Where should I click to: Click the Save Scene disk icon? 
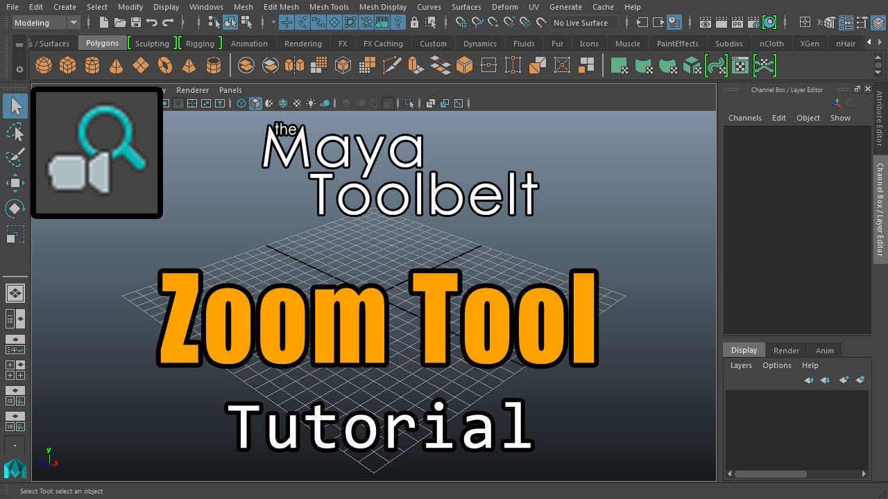[x=136, y=23]
